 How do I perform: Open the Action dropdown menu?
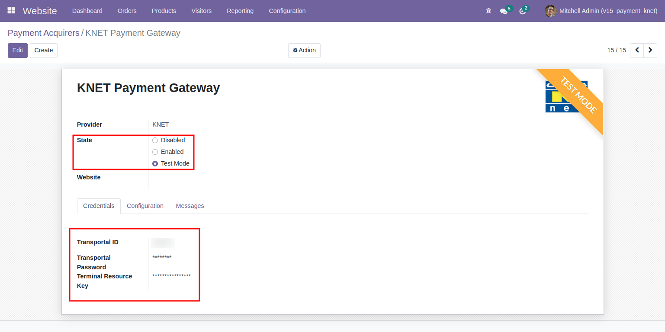click(304, 50)
